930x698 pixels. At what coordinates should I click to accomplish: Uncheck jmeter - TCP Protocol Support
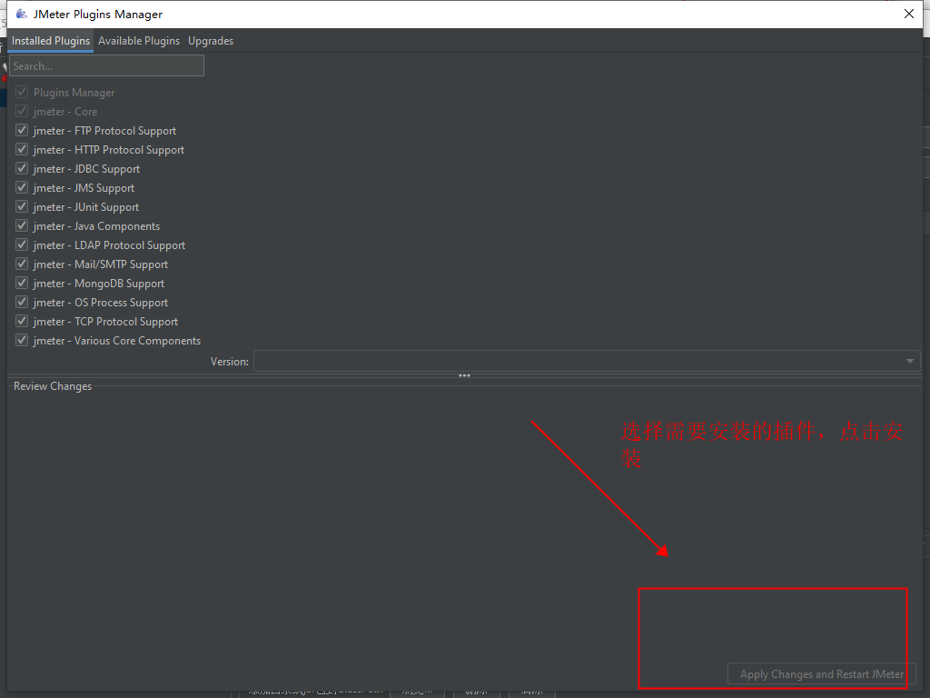[x=22, y=321]
